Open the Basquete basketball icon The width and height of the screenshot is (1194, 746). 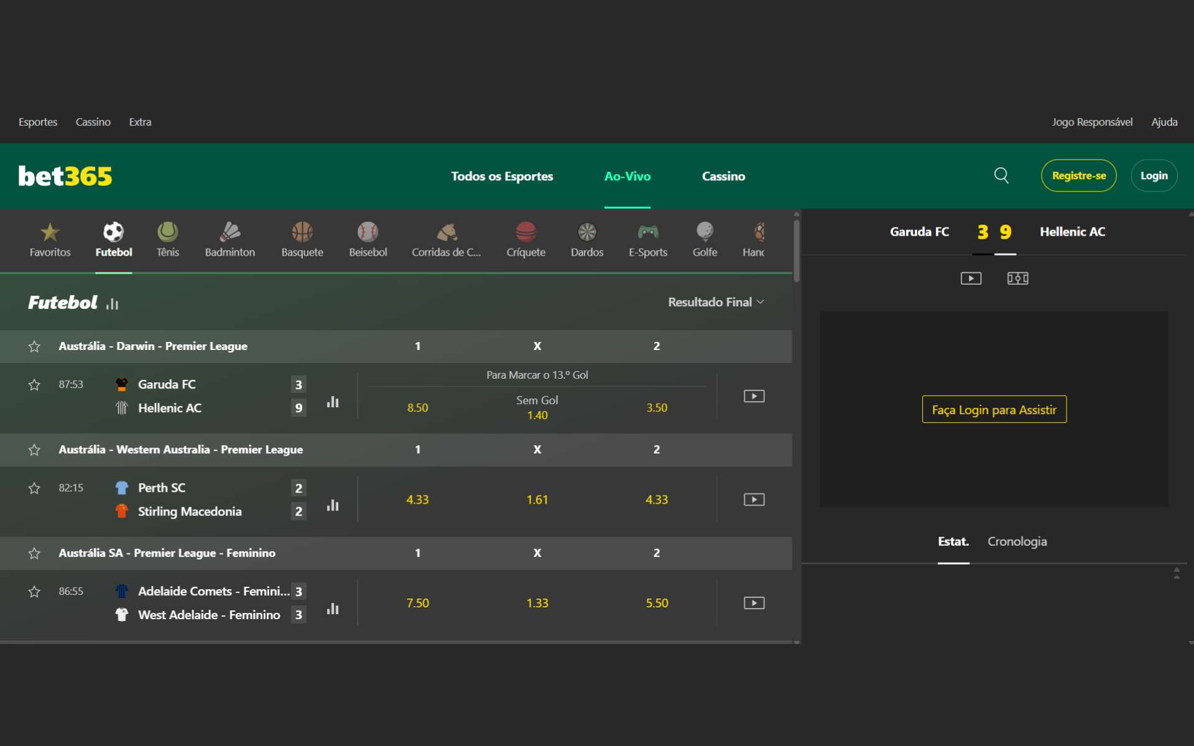[302, 233]
